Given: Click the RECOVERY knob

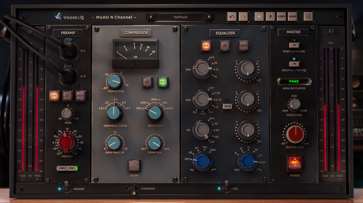Looking at the screenshot, I should (155, 114).
